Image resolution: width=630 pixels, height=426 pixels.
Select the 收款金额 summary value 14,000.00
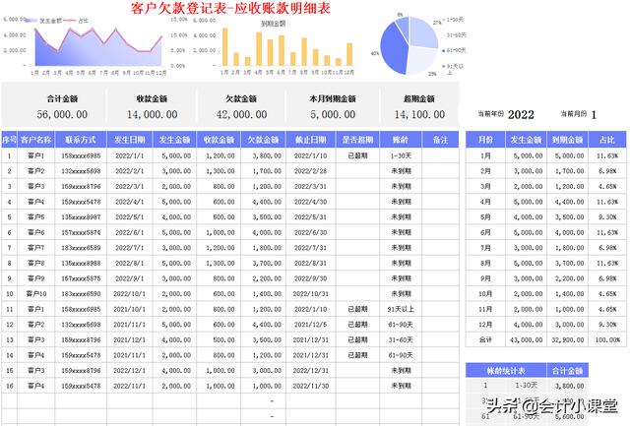tap(153, 114)
